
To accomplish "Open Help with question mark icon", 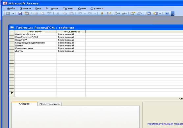I will [167, 13].
